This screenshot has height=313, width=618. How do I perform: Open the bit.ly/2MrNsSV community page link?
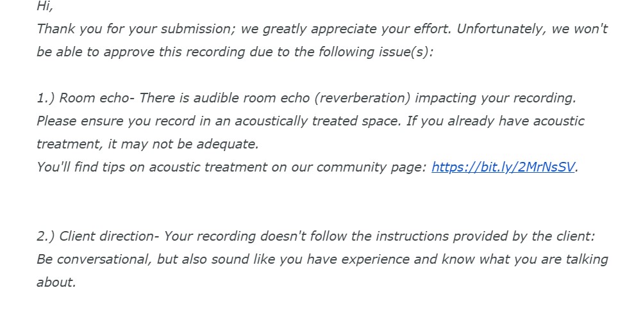503,167
